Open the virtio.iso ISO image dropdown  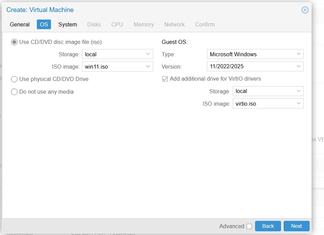(x=299, y=104)
